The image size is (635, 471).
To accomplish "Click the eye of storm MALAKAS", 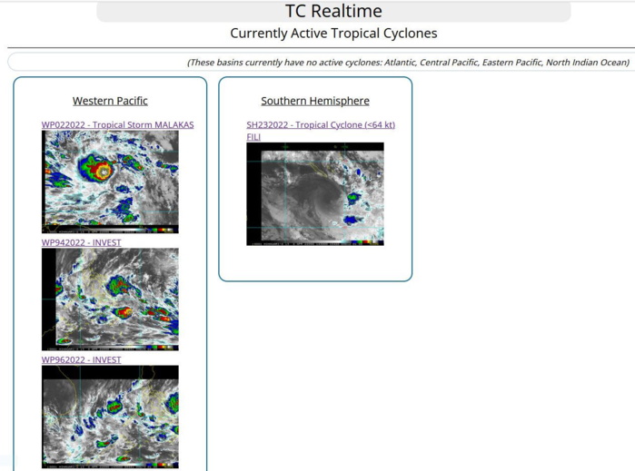I will (103, 171).
